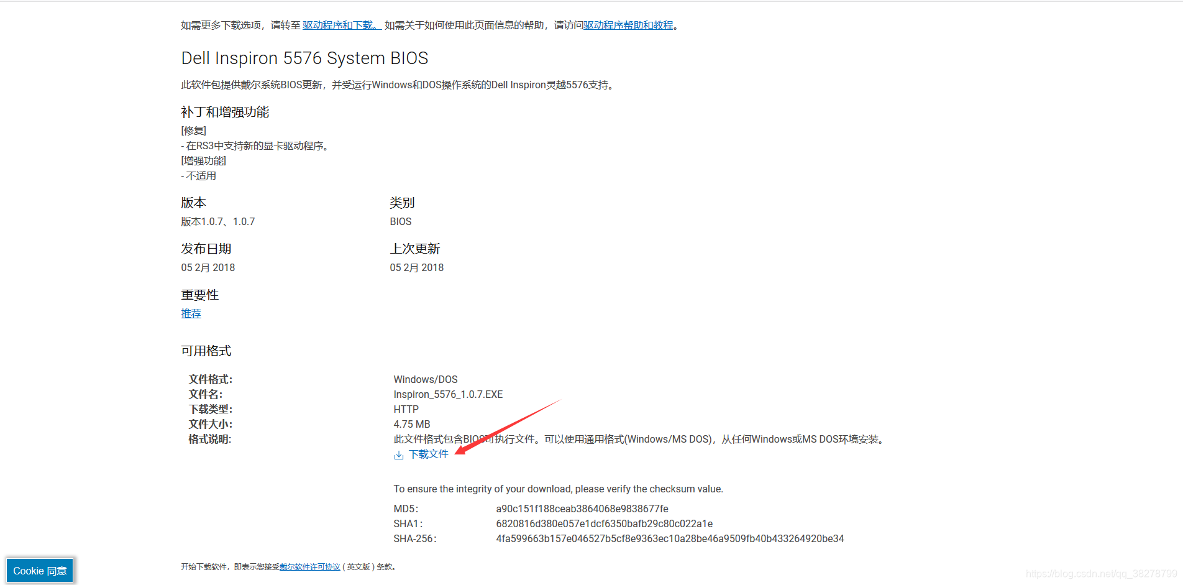This screenshot has width=1183, height=585.
Task: Click the file name Inspiron_5576_1.0.7.EXE
Action: point(448,395)
